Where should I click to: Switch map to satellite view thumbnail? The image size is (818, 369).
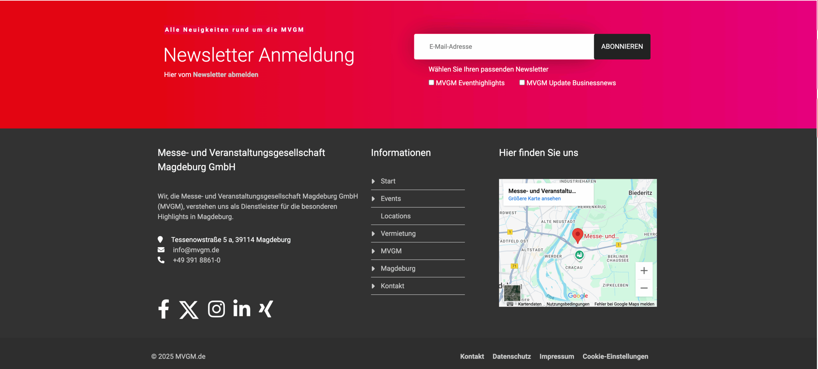pyautogui.click(x=512, y=293)
